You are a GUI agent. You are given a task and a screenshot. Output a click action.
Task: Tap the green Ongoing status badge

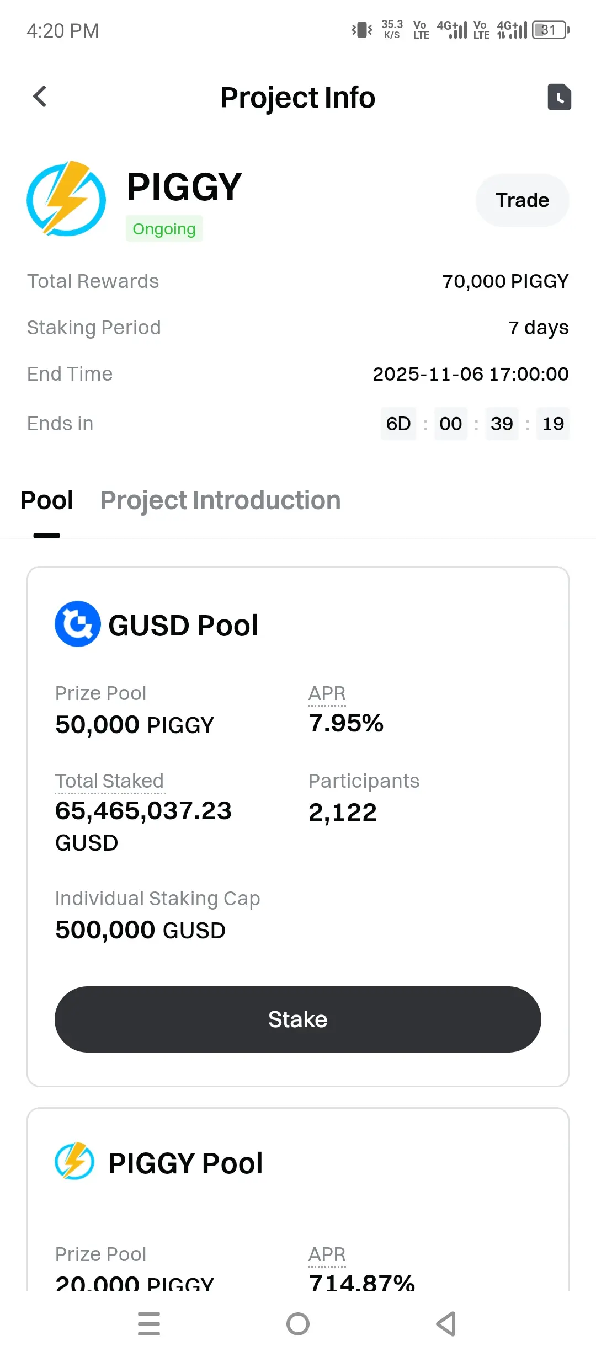coord(164,228)
